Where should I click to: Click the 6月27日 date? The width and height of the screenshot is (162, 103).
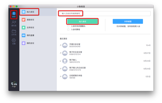click(x=147, y=53)
